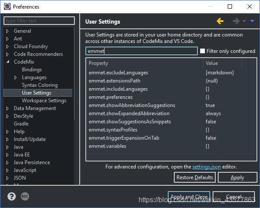This screenshot has width=260, height=208.
Task: Maximize the Preferences window
Action: tap(230, 6)
